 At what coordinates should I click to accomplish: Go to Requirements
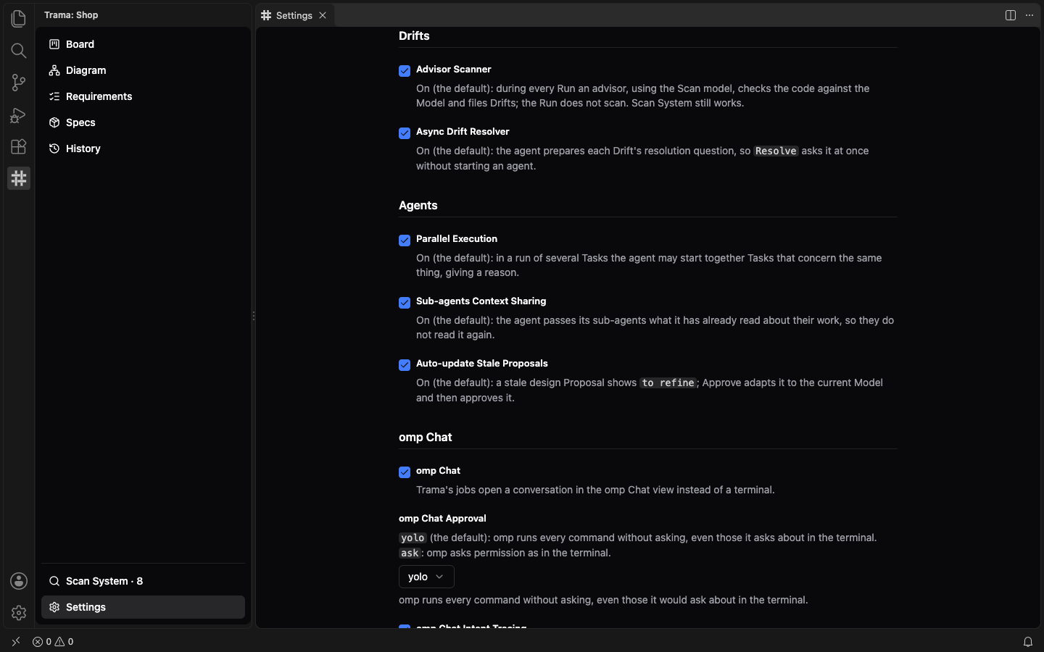tap(143, 96)
